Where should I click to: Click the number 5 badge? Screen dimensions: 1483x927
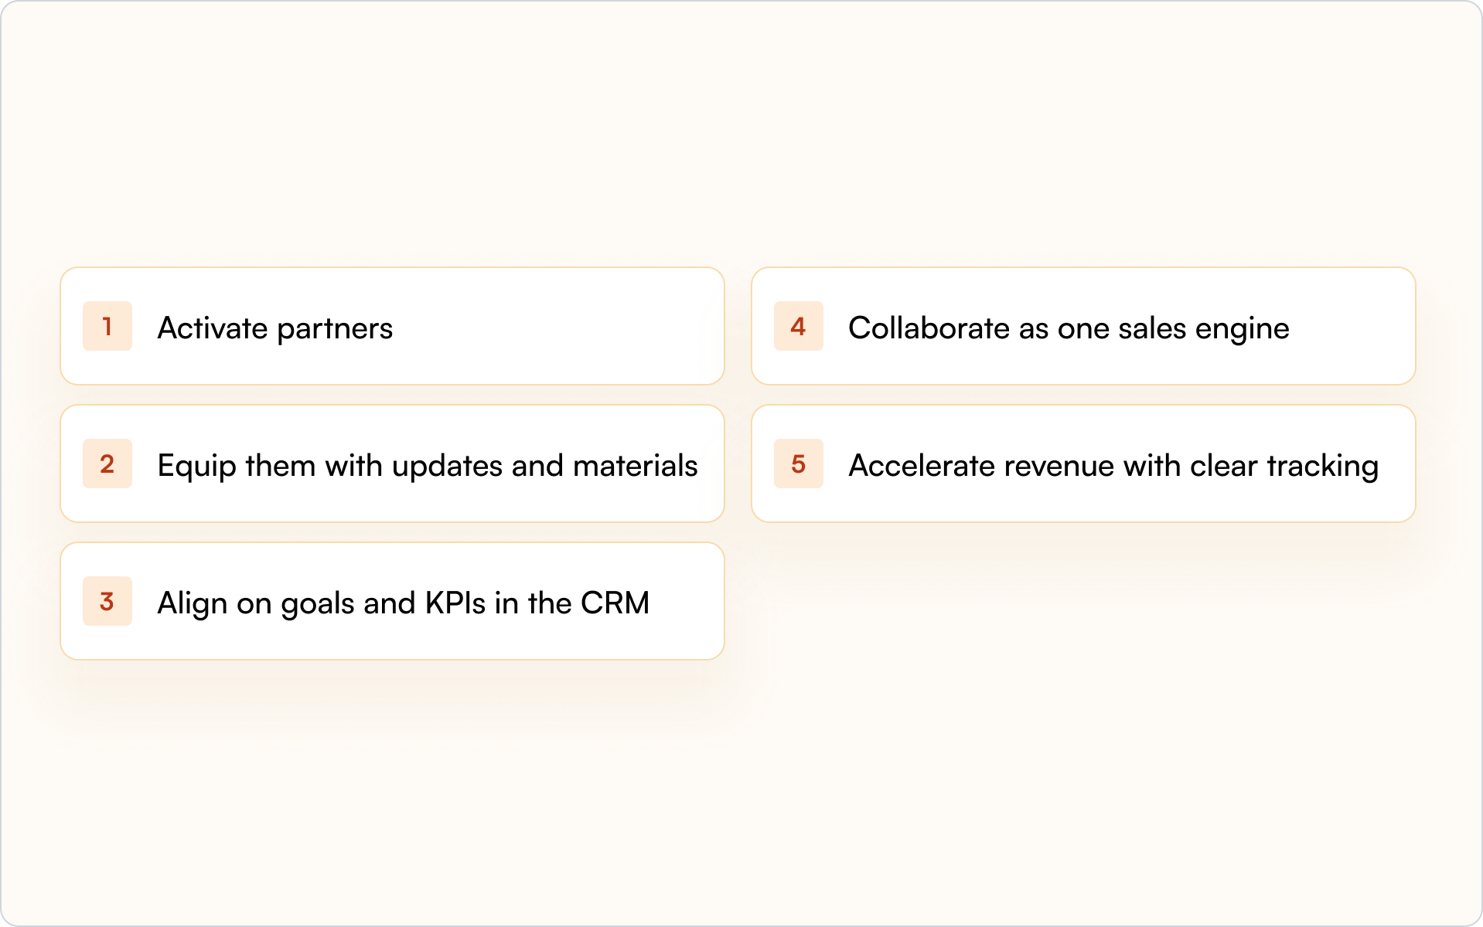(799, 463)
